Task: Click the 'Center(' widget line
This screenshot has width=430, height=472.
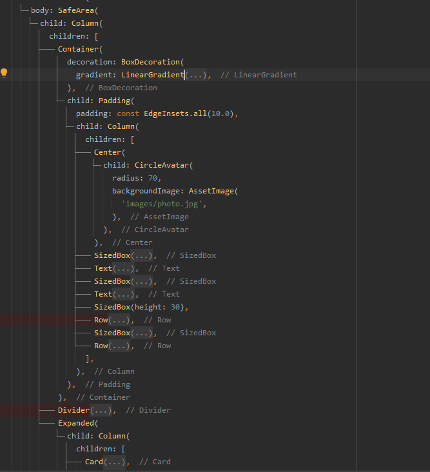Action: [x=109, y=152]
